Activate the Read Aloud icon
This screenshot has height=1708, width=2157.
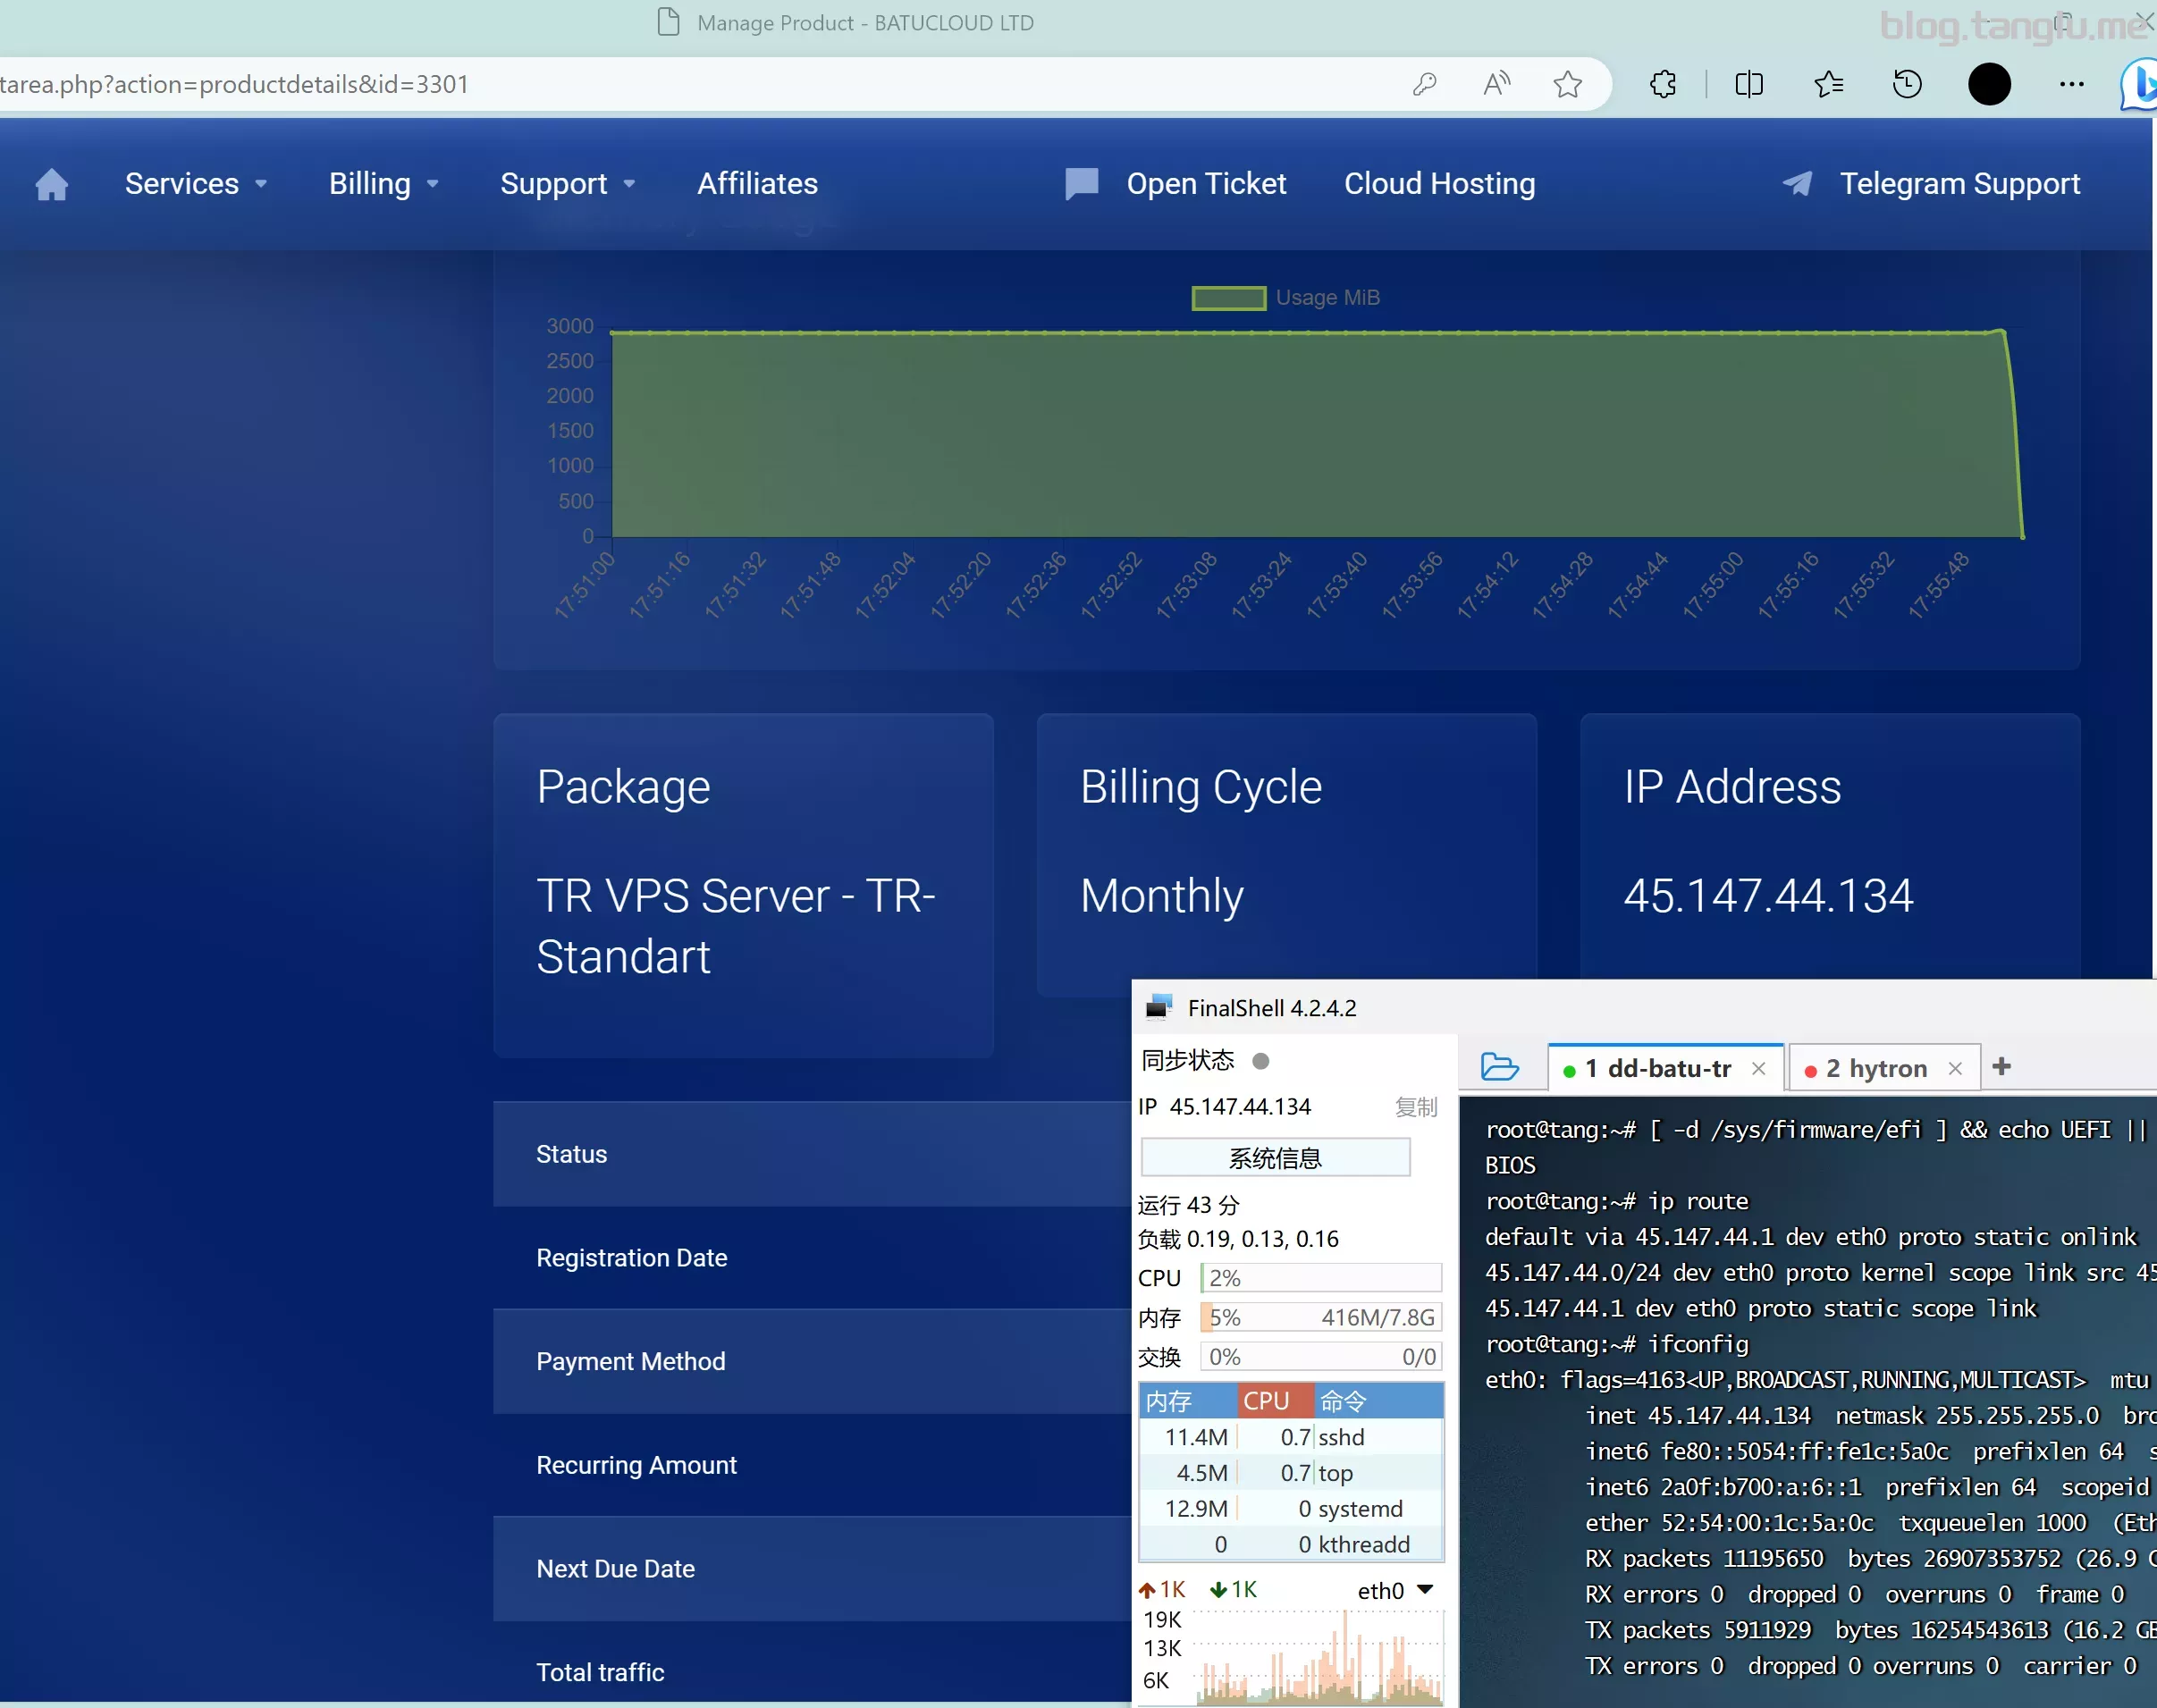point(1496,84)
